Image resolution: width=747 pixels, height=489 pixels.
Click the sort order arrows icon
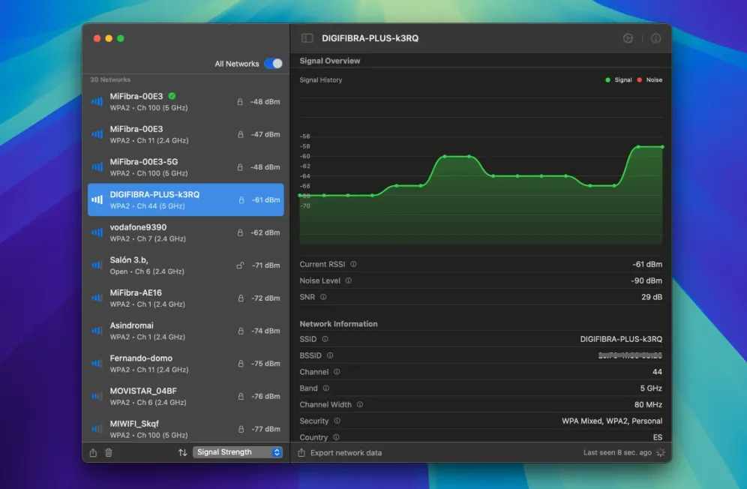(x=182, y=453)
